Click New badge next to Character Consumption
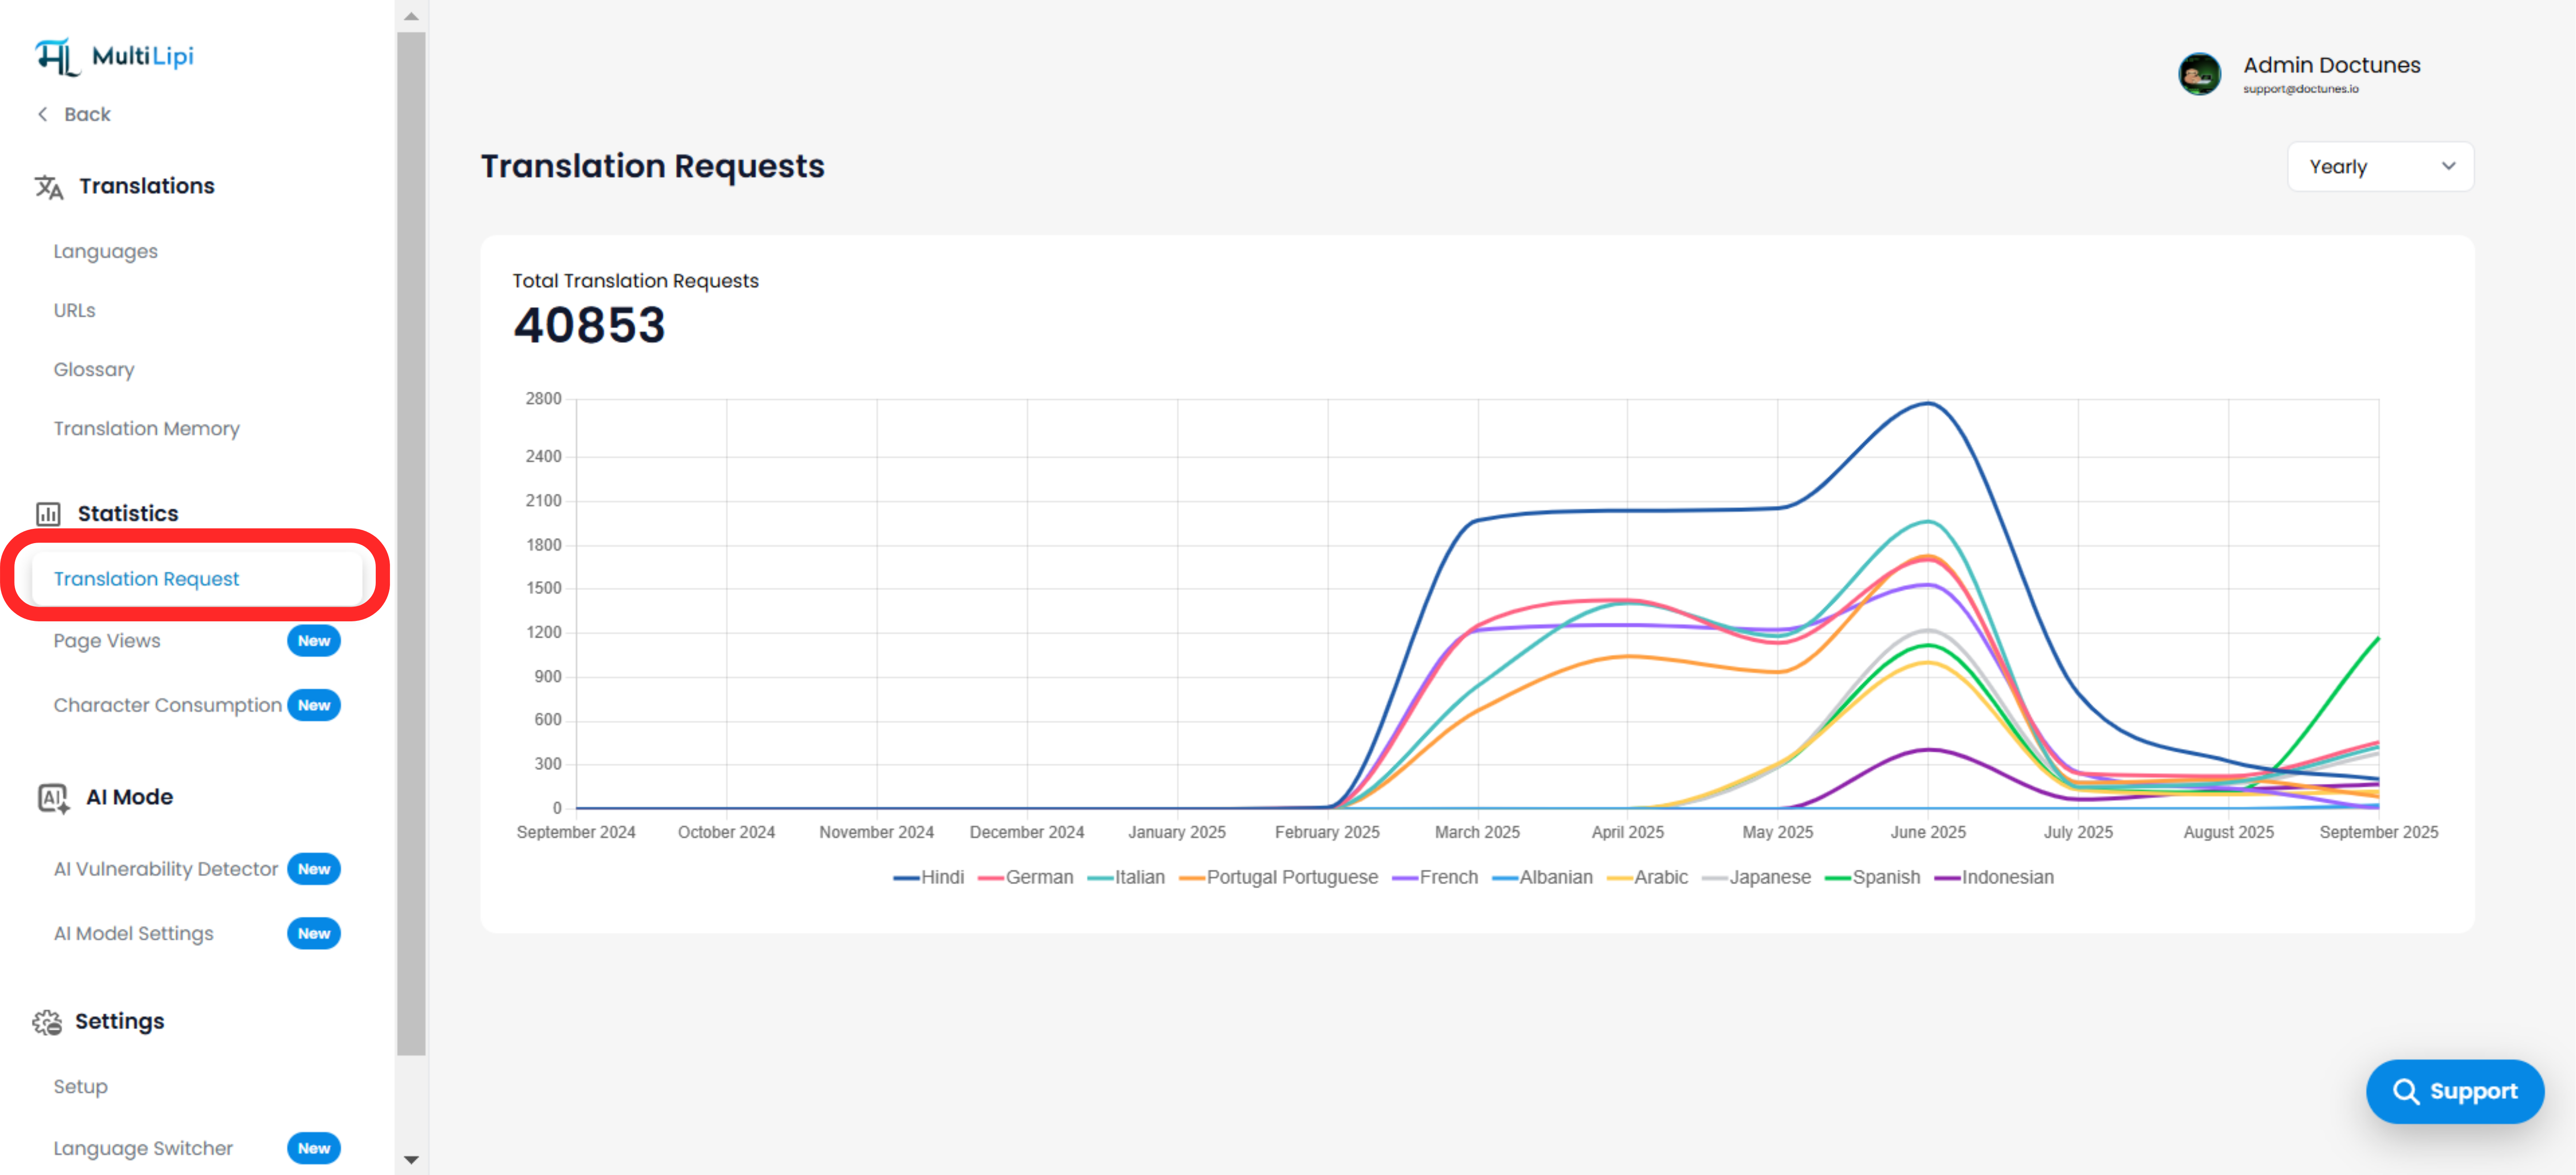This screenshot has width=2576, height=1175. pos(314,706)
